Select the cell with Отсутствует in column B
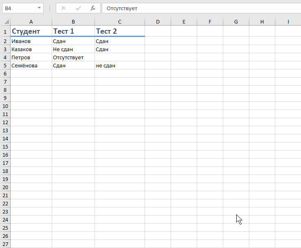 coord(73,57)
